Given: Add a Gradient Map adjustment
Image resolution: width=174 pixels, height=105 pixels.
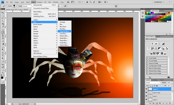Looking at the screenshot, I should (161, 54).
